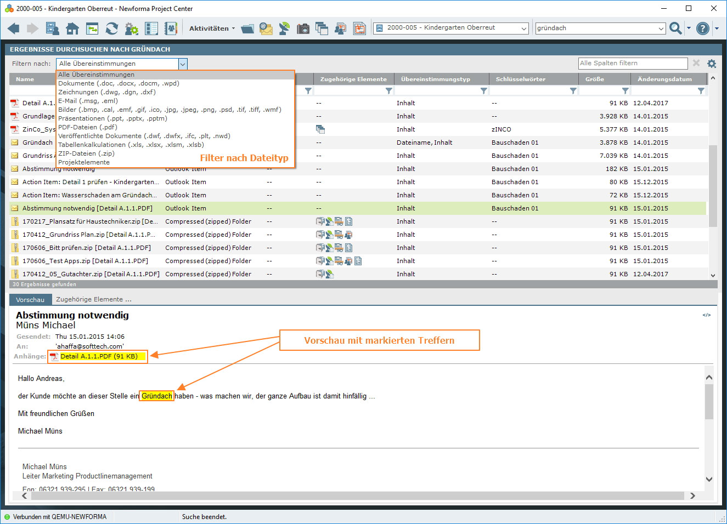Image resolution: width=727 pixels, height=524 pixels.
Task: Click filter funnel under Schlüsselwörter column
Action: (573, 91)
